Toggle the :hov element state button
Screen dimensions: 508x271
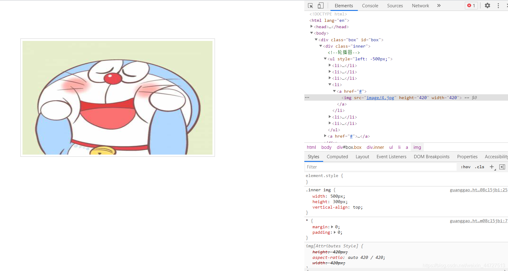tap(465, 167)
